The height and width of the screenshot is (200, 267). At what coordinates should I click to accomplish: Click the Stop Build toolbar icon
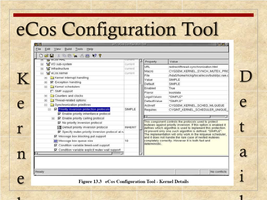82,56
